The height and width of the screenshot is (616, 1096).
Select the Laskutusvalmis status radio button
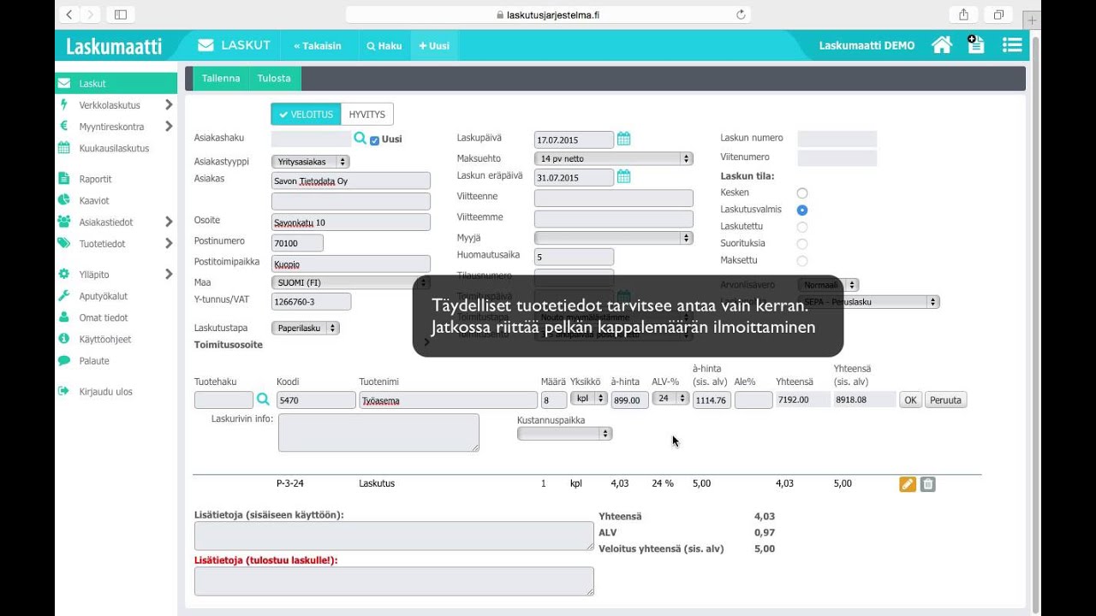(x=802, y=210)
